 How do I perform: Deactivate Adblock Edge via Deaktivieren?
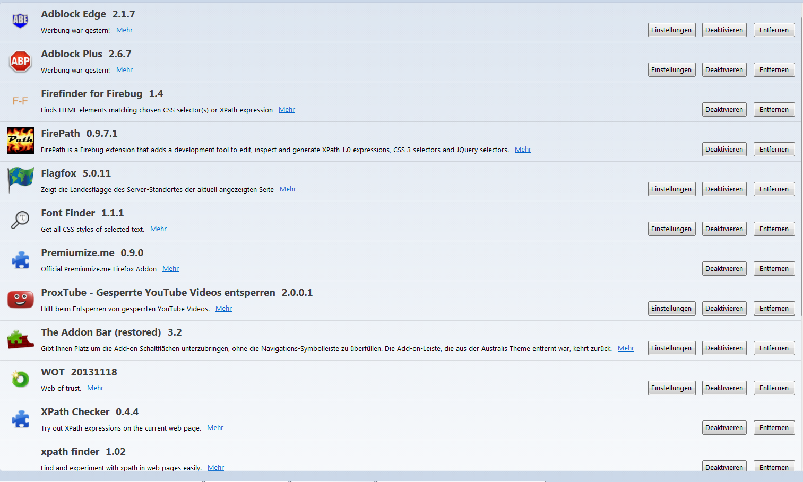tap(724, 30)
